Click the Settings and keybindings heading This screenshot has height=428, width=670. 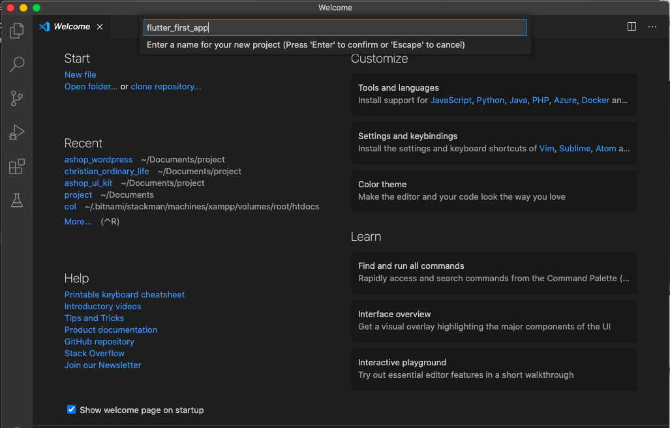(x=408, y=136)
